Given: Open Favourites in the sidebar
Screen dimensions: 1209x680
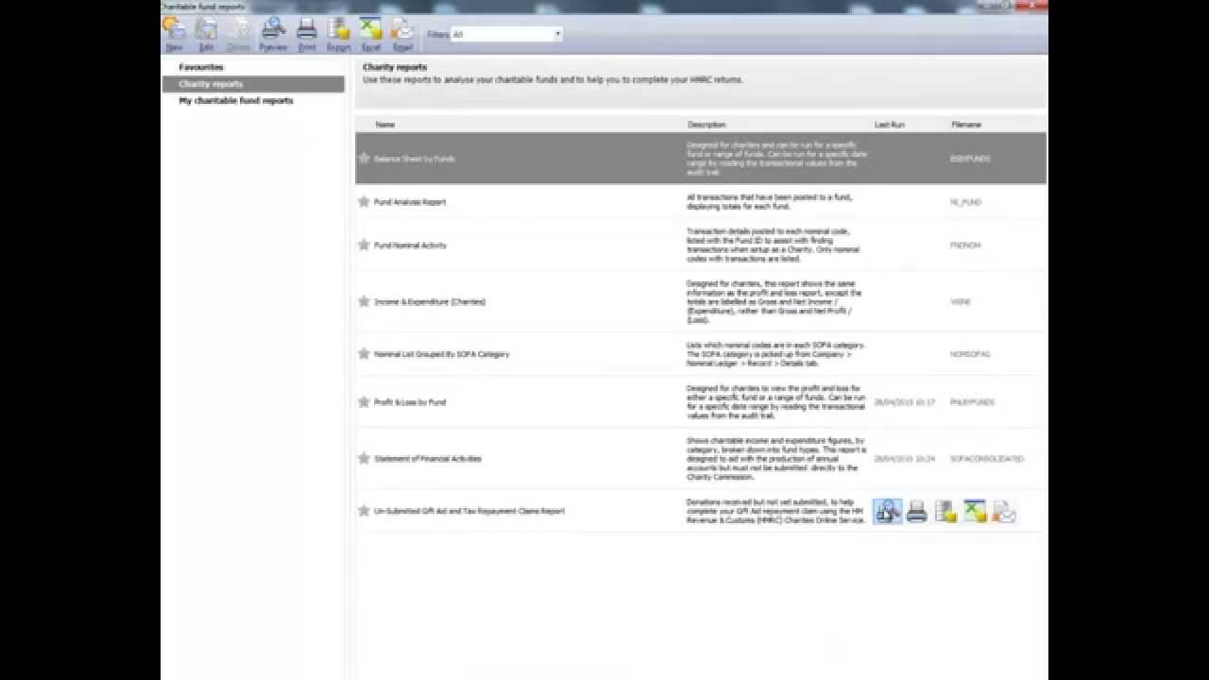Looking at the screenshot, I should tap(201, 67).
